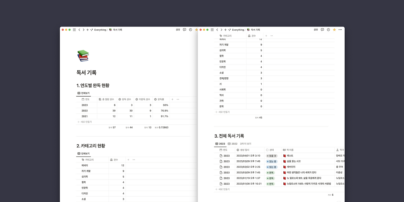This screenshot has height=202, width=404.
Task: Open the 경제/경영 category row in right window
Action: coord(224,78)
